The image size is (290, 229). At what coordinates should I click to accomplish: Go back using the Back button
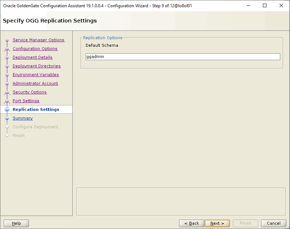pyautogui.click(x=191, y=223)
